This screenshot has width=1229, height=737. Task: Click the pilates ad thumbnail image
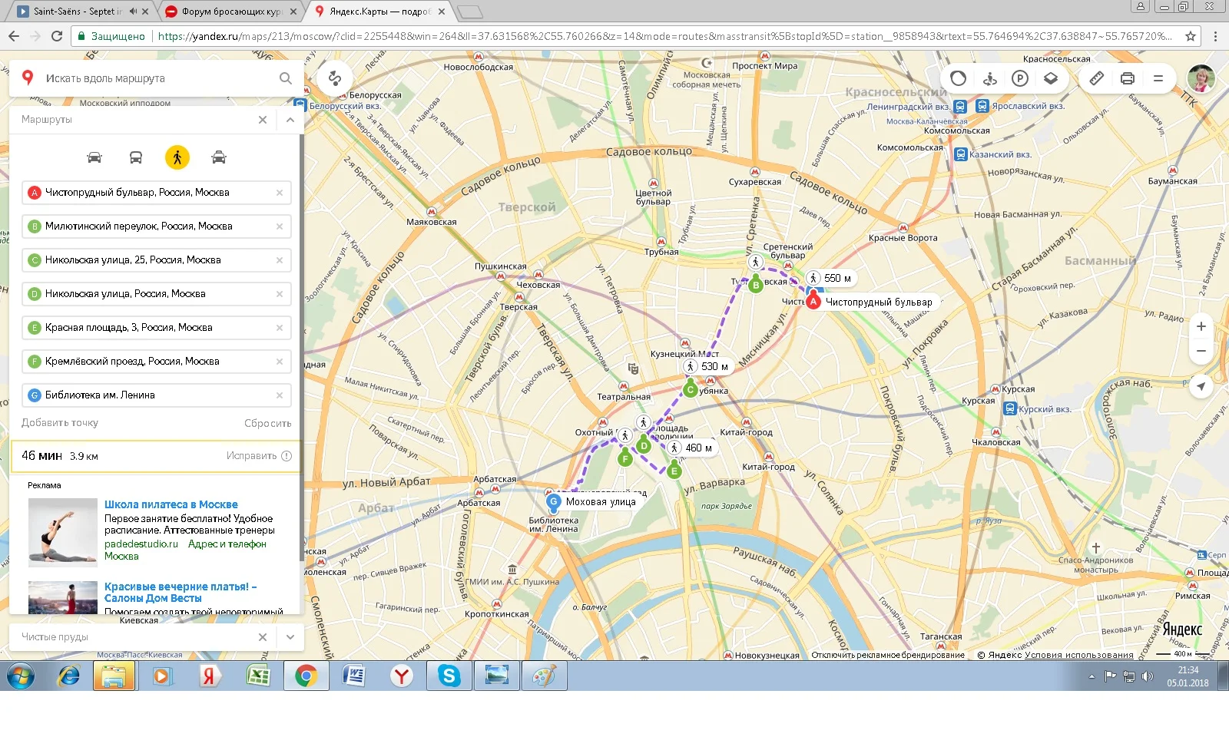[x=63, y=533]
